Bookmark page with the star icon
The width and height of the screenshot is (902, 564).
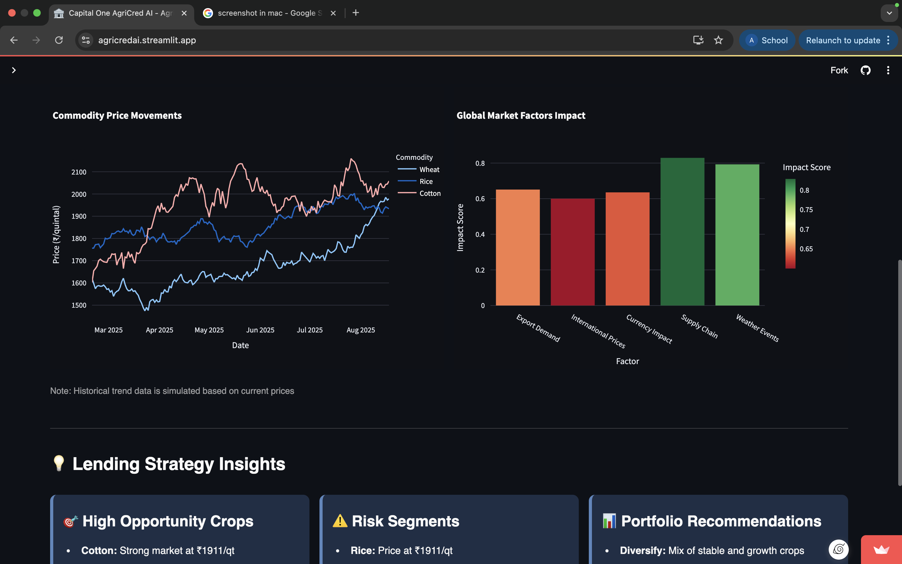coord(718,40)
